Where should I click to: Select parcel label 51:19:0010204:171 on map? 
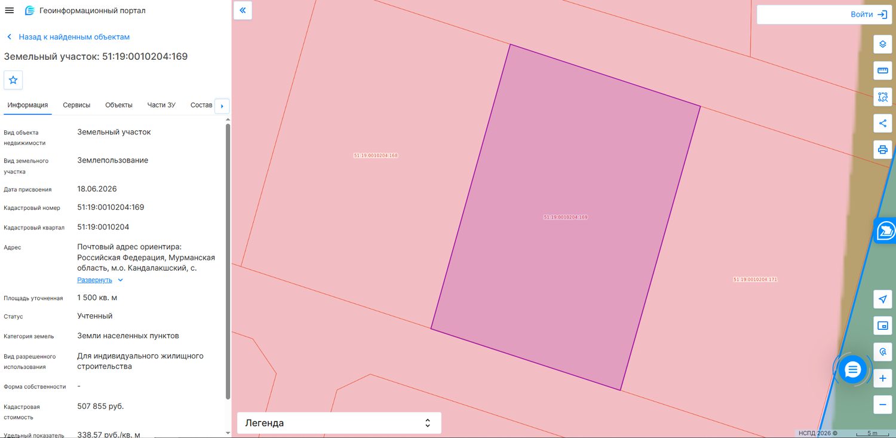[x=755, y=280]
